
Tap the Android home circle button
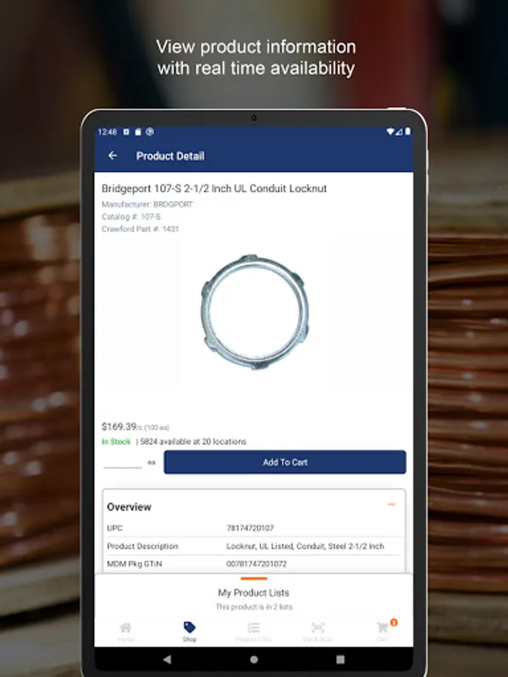point(254,659)
